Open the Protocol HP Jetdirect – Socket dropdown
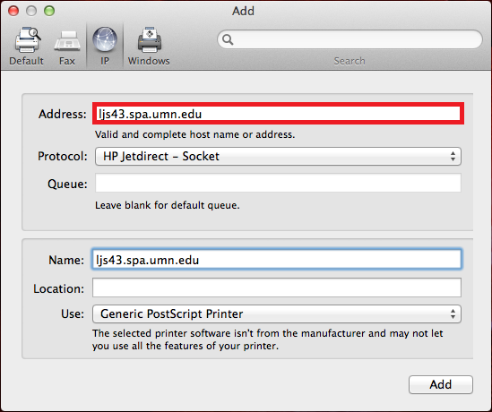The width and height of the screenshot is (492, 412). pos(278,156)
